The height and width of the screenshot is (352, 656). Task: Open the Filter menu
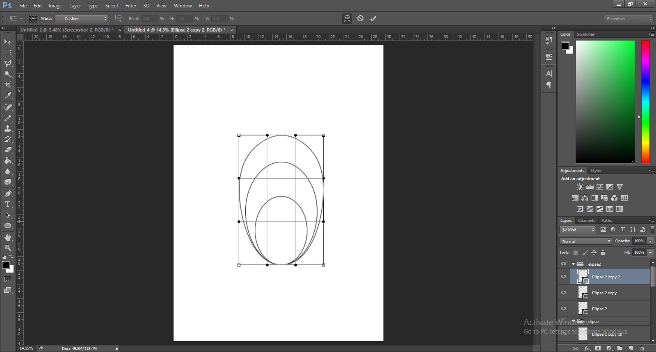131,6
